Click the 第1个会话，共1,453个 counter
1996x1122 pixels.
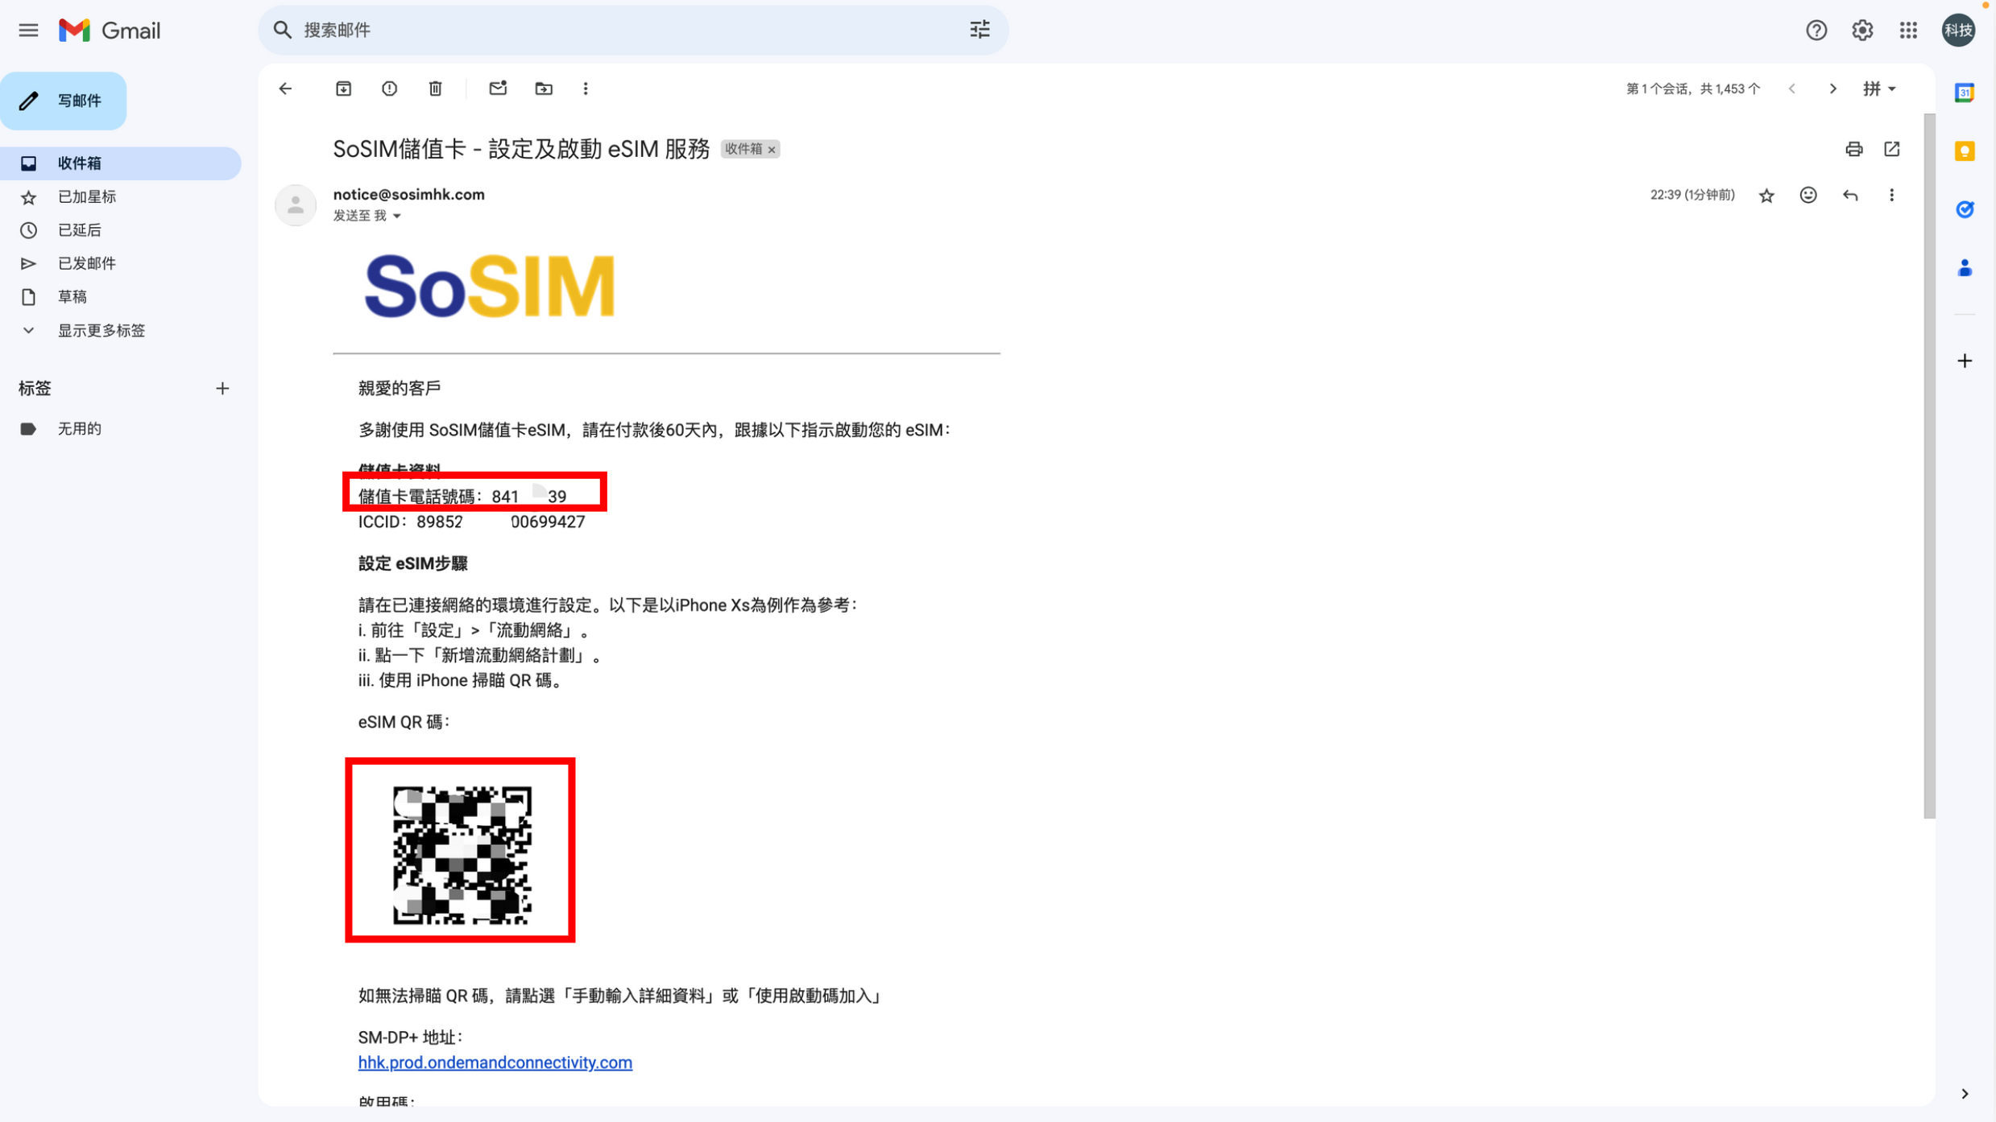(1692, 89)
